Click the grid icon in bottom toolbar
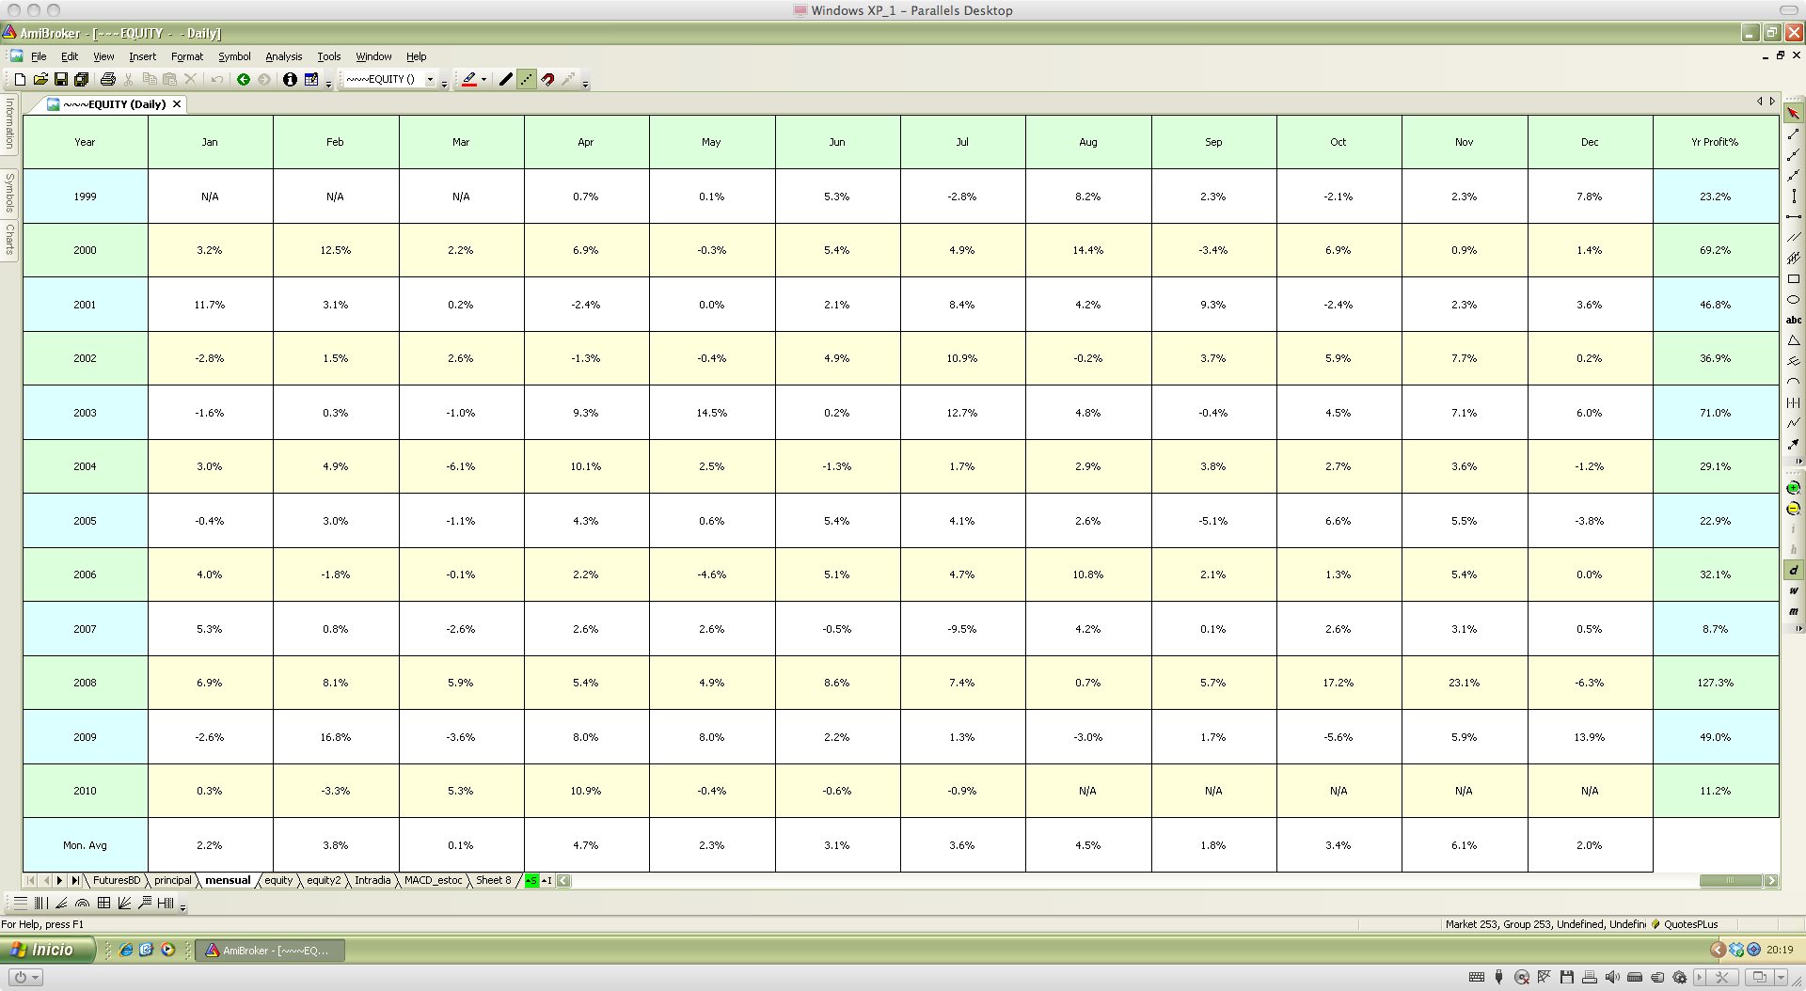 click(103, 904)
